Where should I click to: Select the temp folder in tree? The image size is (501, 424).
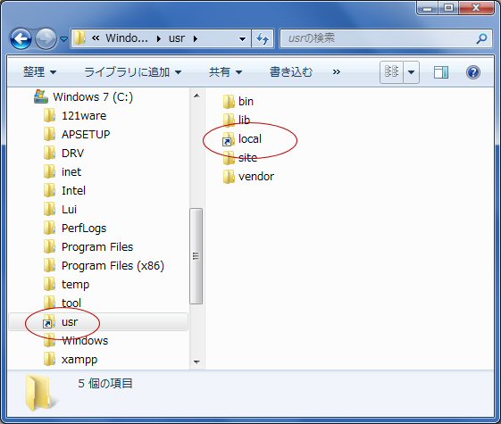click(75, 285)
